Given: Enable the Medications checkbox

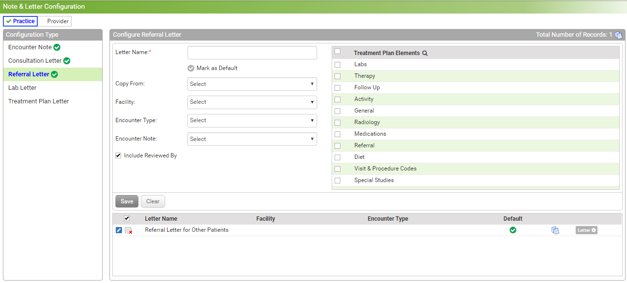Looking at the screenshot, I should coord(337,134).
